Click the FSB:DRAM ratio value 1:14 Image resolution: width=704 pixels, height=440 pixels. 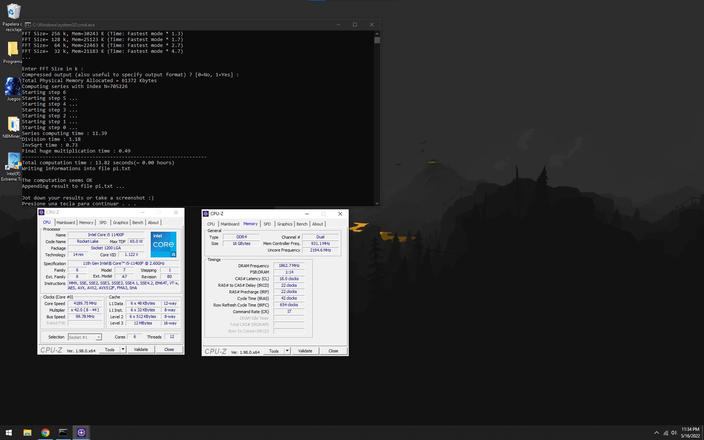coord(289,272)
